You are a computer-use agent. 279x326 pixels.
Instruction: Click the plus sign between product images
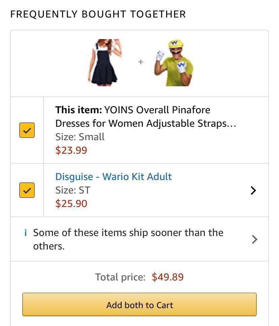[140, 62]
